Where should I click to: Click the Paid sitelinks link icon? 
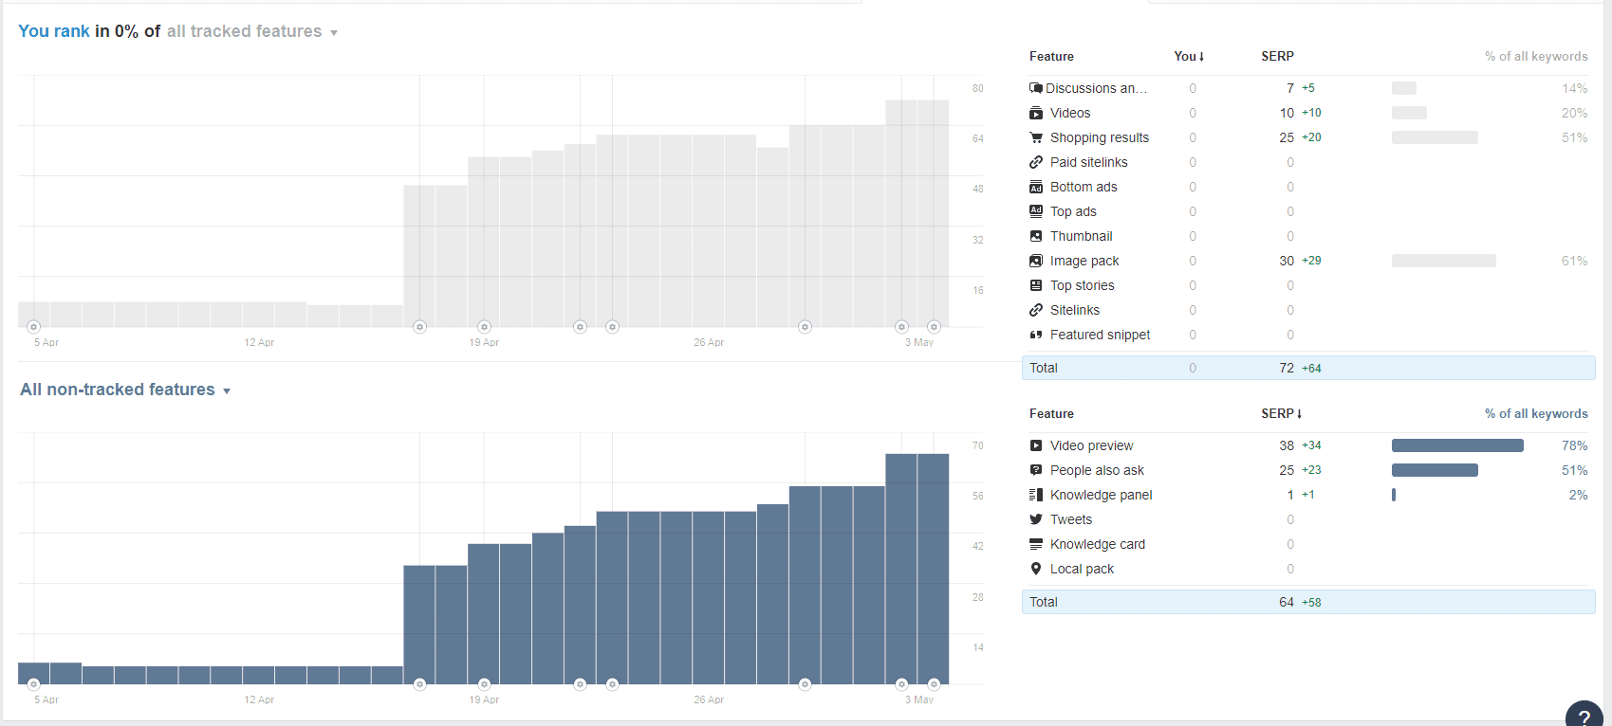point(1036,162)
